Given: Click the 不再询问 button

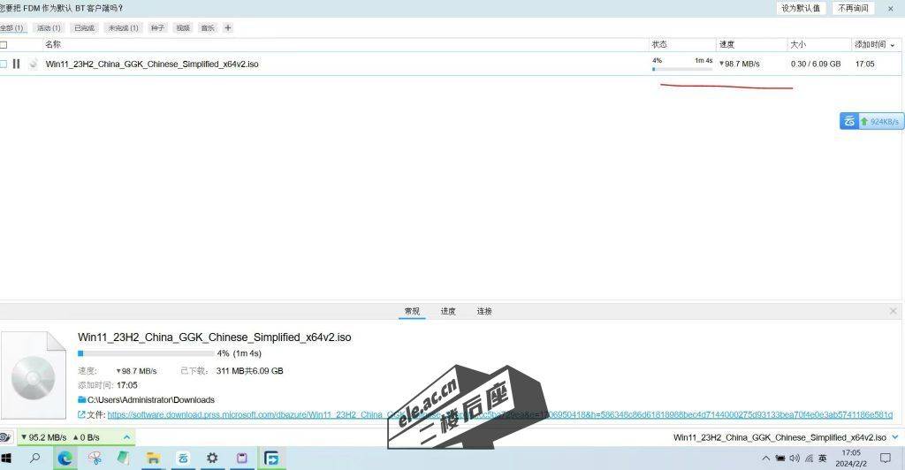Looking at the screenshot, I should tap(853, 8).
